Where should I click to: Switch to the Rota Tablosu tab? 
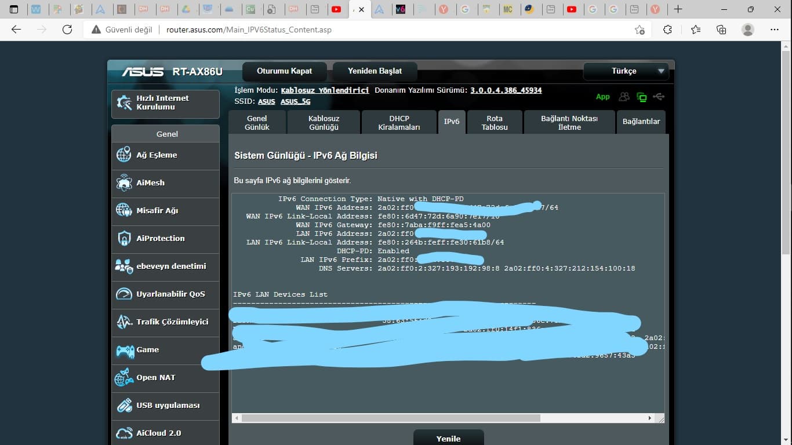495,122
